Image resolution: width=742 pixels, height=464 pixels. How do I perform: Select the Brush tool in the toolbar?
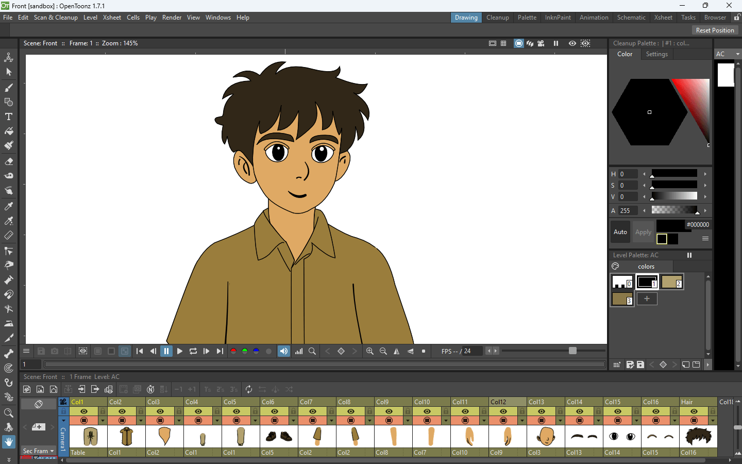(x=9, y=87)
